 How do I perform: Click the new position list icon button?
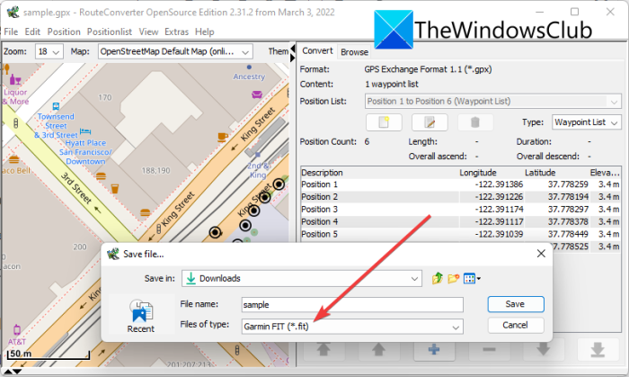tap(384, 122)
